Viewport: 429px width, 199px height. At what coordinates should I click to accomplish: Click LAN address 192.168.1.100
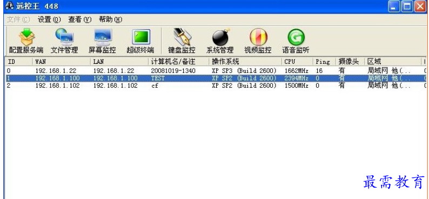coord(115,78)
